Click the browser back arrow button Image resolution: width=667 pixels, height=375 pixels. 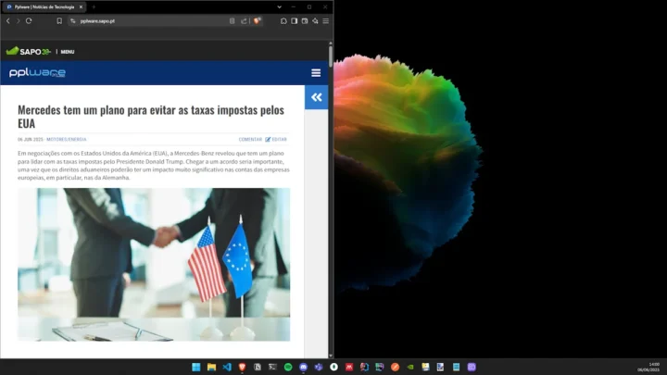(x=8, y=20)
